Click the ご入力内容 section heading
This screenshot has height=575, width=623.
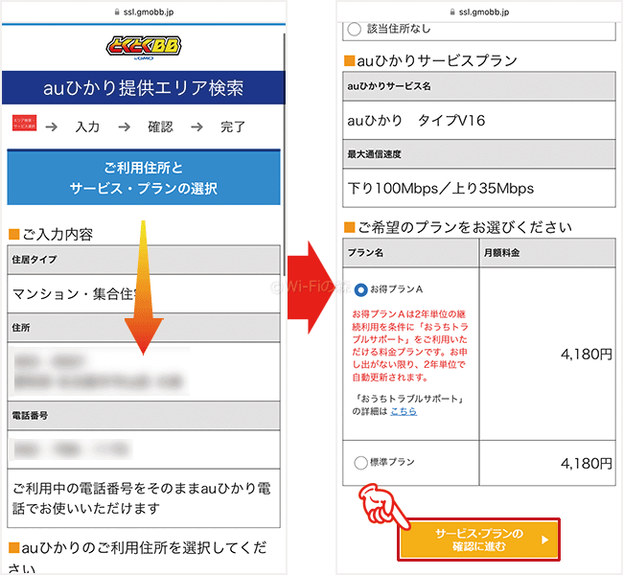pyautogui.click(x=51, y=235)
